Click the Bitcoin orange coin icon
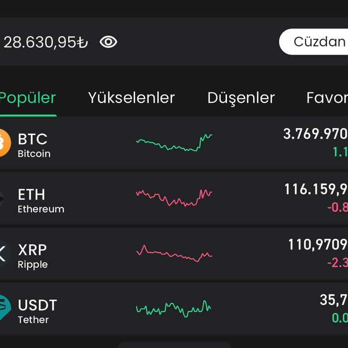The height and width of the screenshot is (348, 348). click(x=3, y=144)
